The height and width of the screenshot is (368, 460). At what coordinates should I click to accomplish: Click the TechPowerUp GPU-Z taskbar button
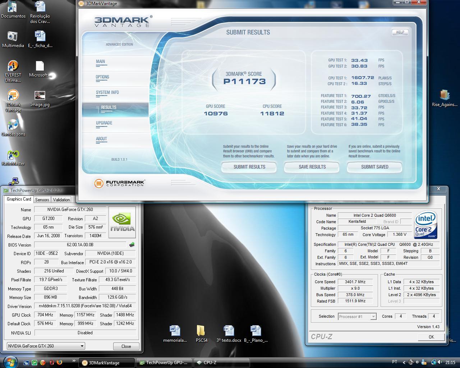tap(164, 363)
